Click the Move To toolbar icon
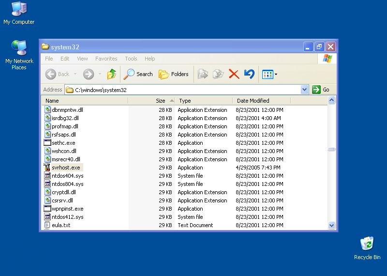The width and height of the screenshot is (387, 276). (203, 74)
